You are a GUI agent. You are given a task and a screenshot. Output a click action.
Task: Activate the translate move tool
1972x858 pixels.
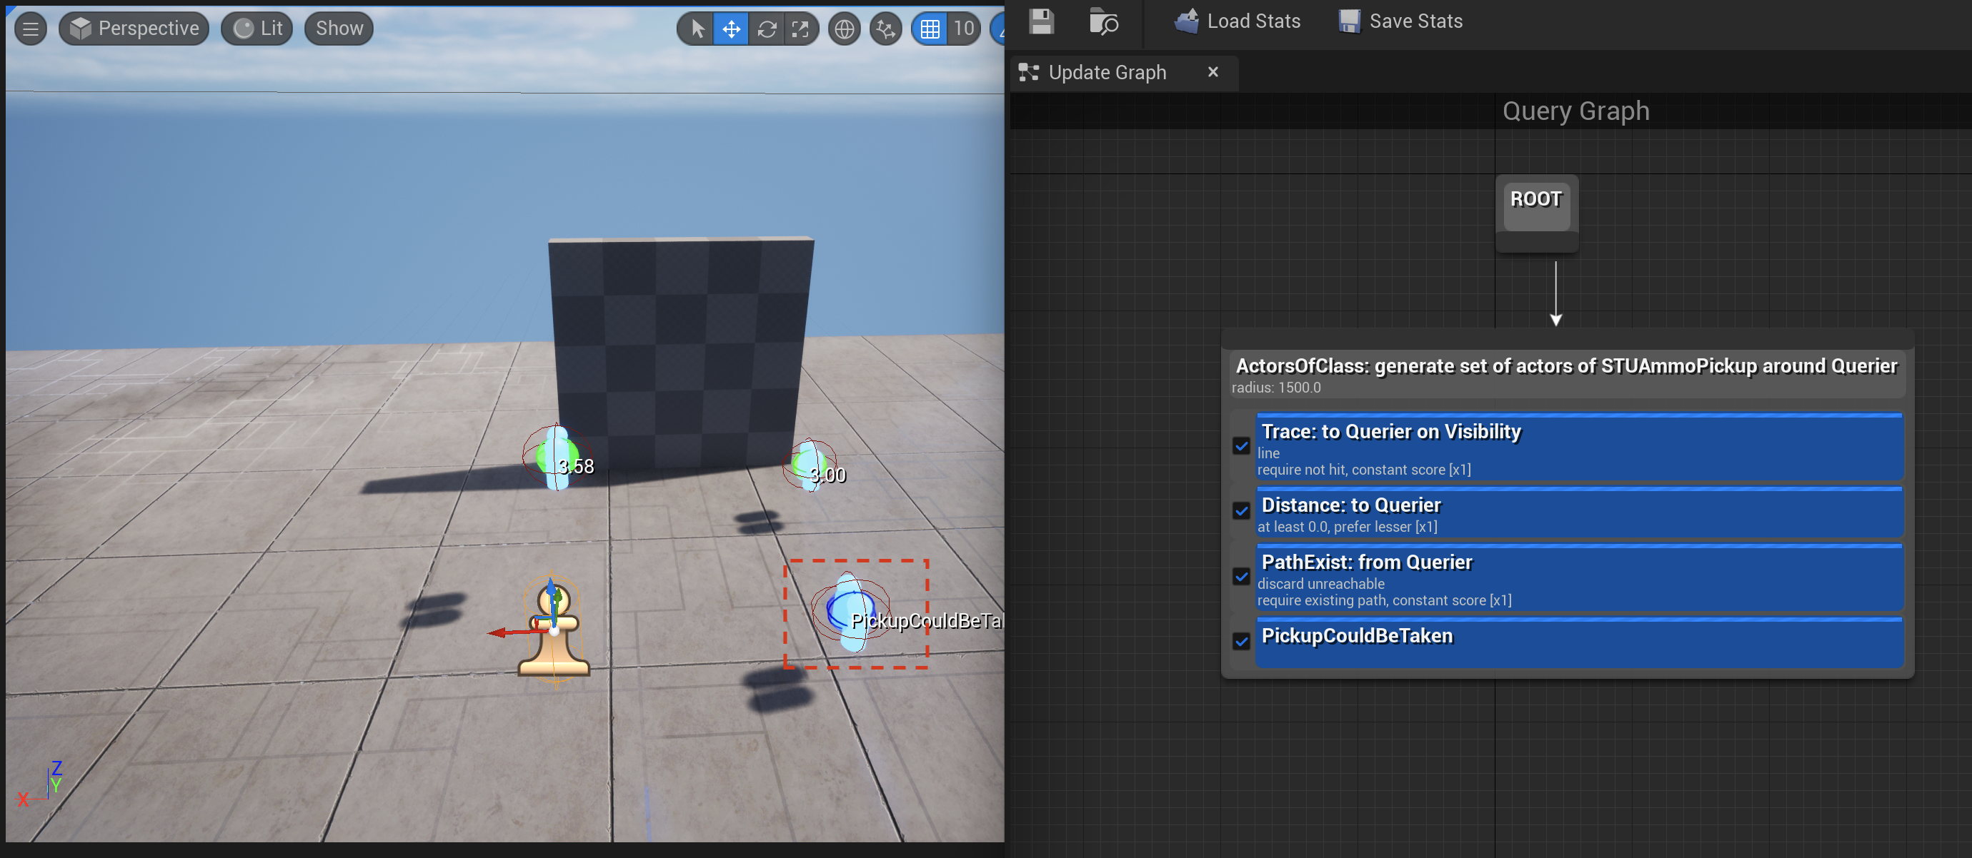pyautogui.click(x=731, y=29)
